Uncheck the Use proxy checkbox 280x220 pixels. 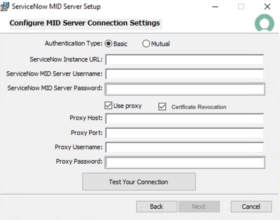tap(108, 106)
